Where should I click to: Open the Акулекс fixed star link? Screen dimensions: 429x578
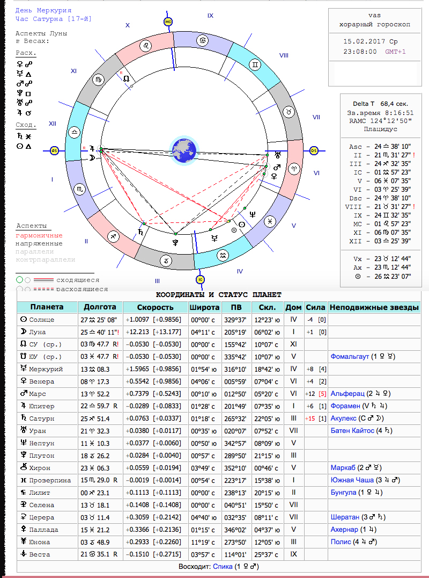click(343, 418)
